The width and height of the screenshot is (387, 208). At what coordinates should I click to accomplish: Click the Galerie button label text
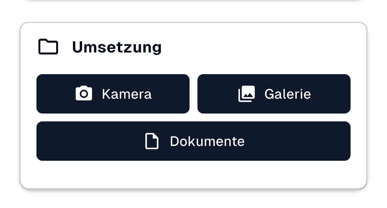(288, 94)
